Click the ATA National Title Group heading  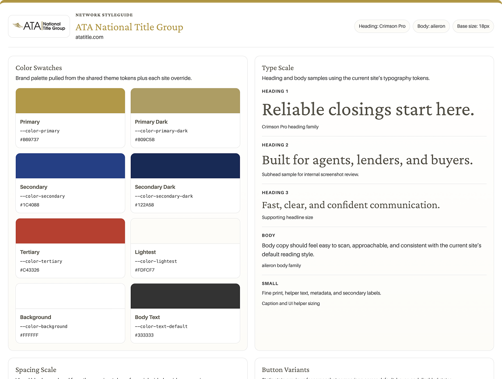click(x=129, y=27)
